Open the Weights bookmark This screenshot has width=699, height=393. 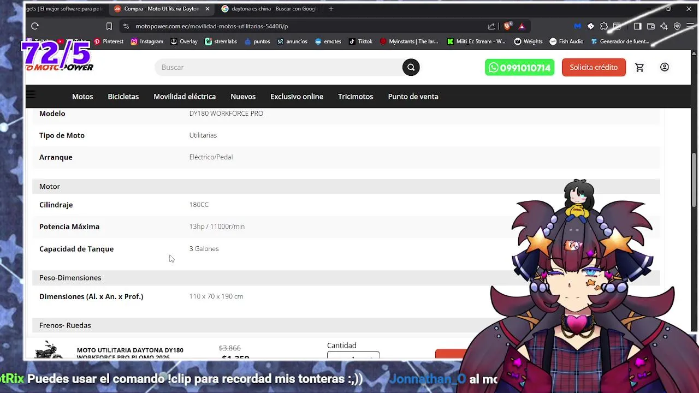528,41
